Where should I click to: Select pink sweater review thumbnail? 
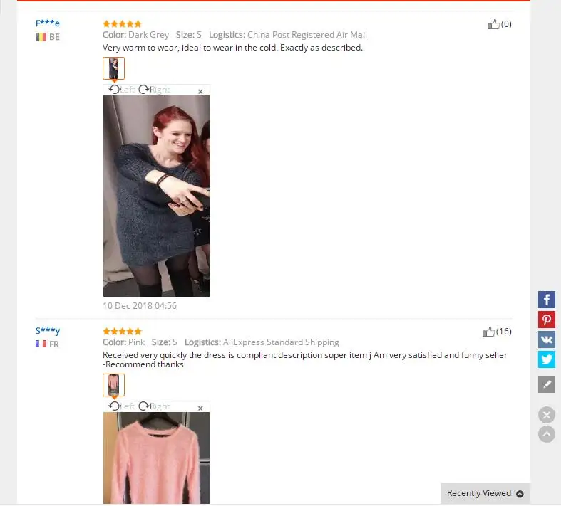(x=114, y=384)
